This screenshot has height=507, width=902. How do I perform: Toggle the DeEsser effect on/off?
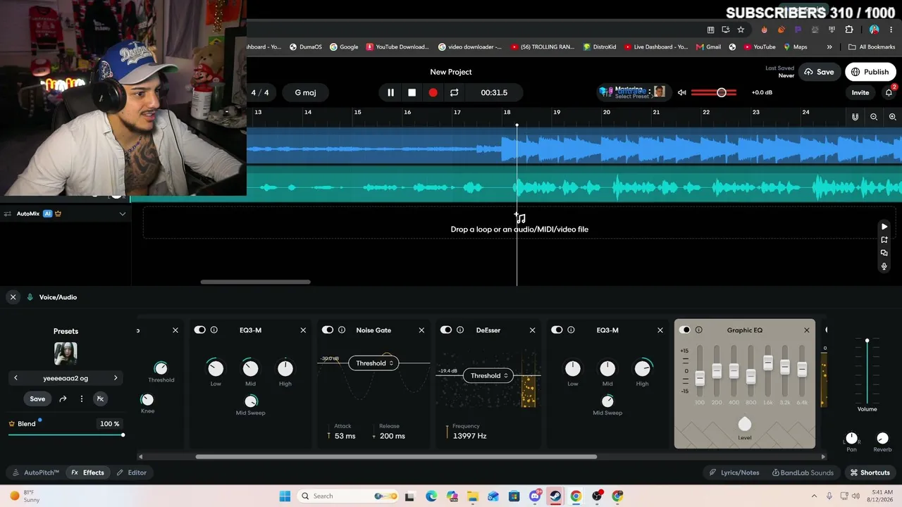tap(446, 330)
